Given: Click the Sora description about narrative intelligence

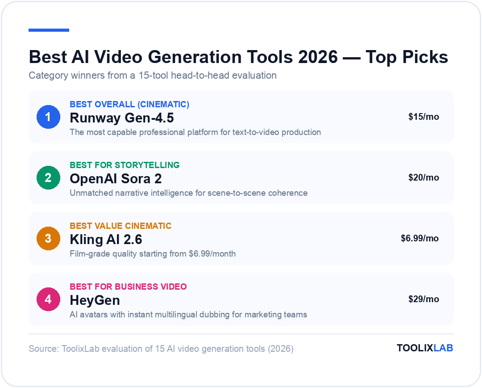Looking at the screenshot, I should coord(189,193).
